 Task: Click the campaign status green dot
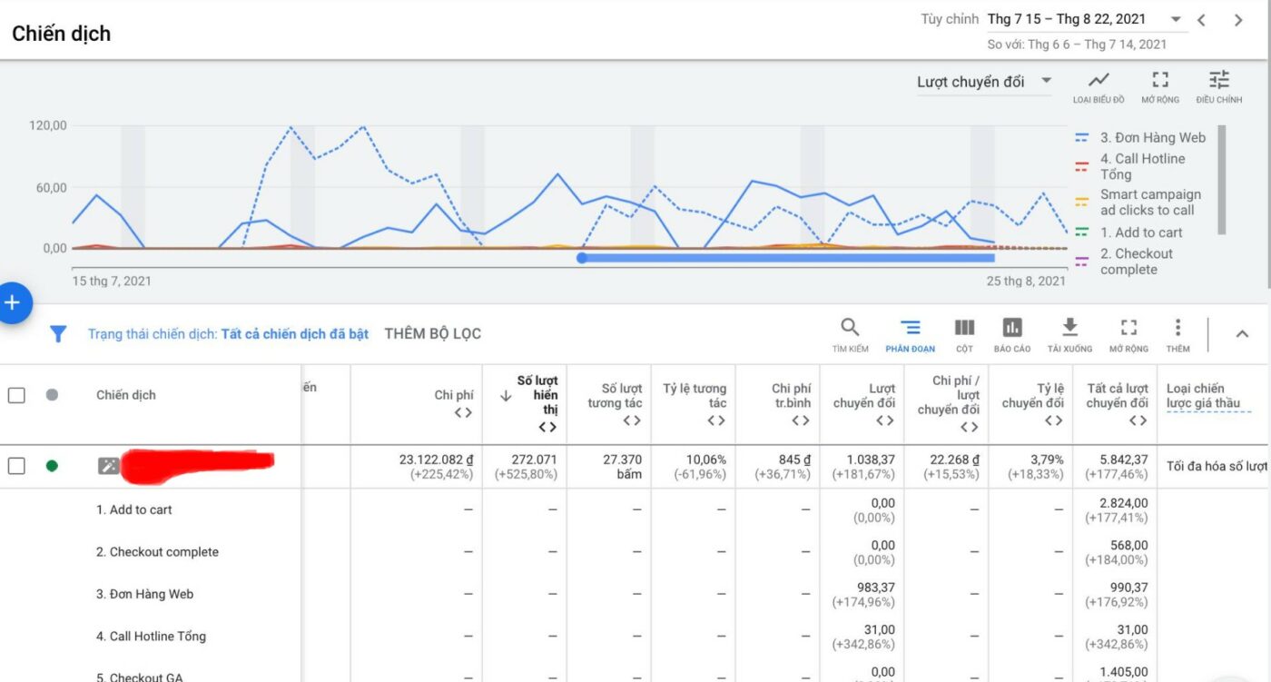(x=52, y=466)
